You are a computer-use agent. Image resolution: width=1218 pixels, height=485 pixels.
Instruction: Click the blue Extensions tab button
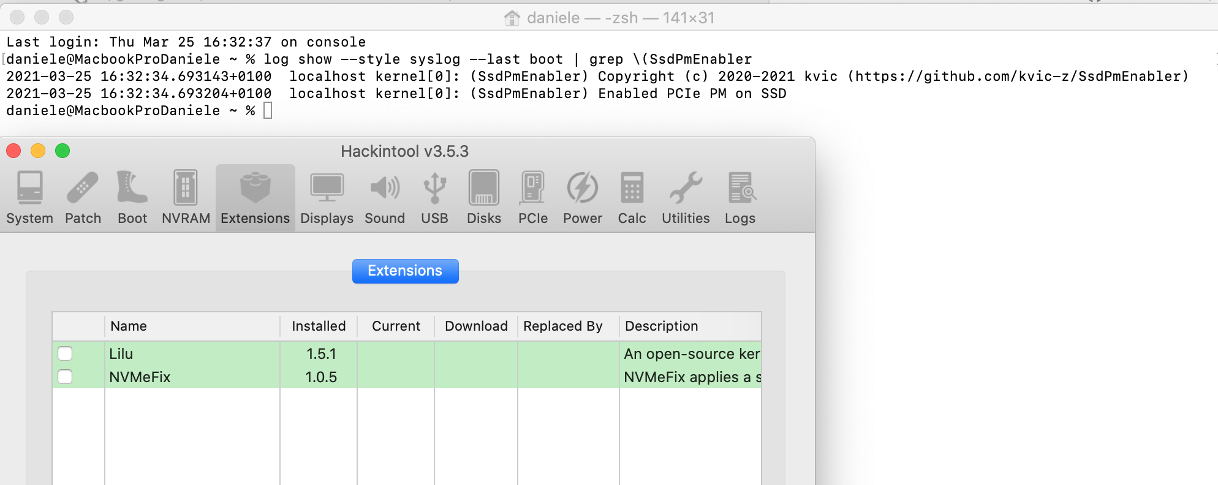[405, 271]
